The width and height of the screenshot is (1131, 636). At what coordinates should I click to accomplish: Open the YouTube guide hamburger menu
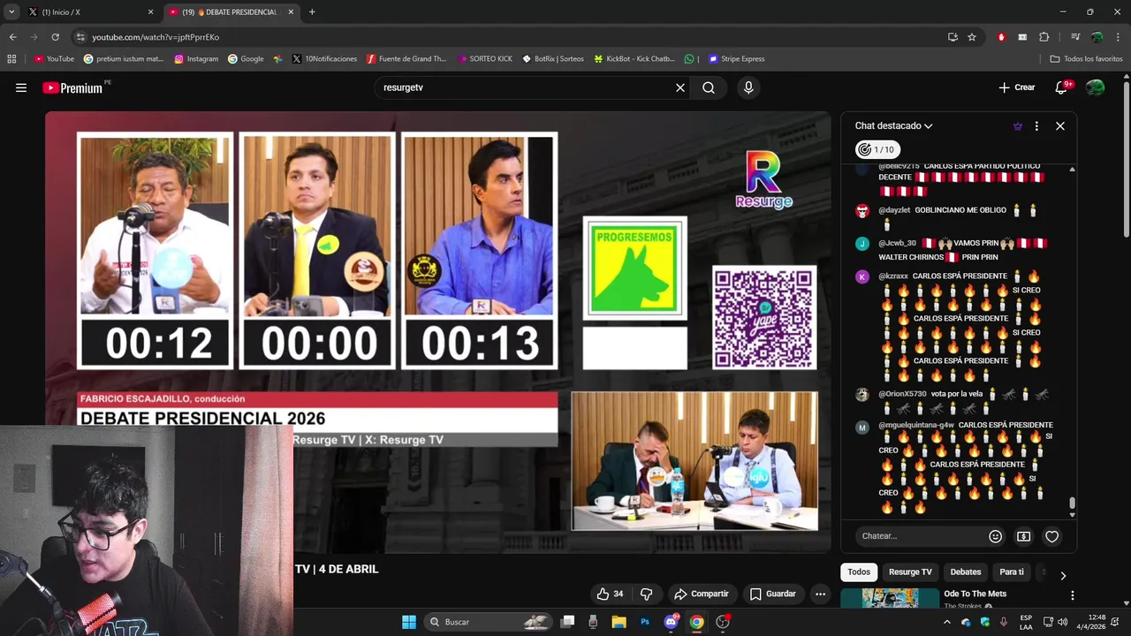point(21,87)
